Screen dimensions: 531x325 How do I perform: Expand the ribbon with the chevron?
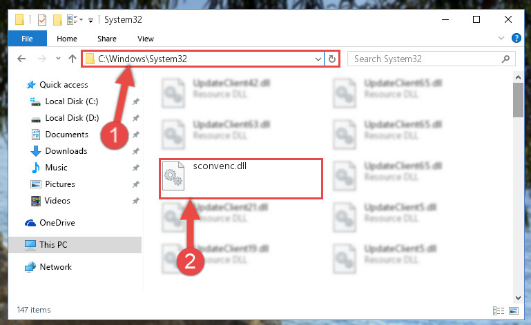(x=501, y=38)
